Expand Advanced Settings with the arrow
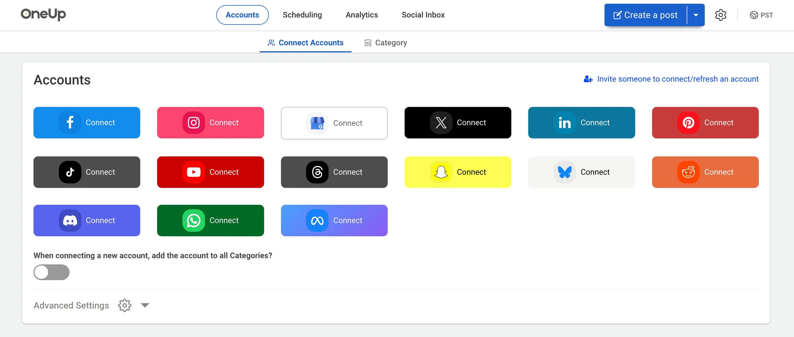Viewport: 794px width, 337px height. coord(145,305)
